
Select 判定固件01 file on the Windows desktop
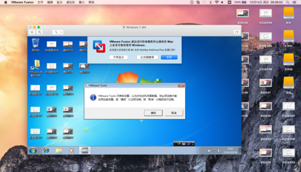point(36,90)
